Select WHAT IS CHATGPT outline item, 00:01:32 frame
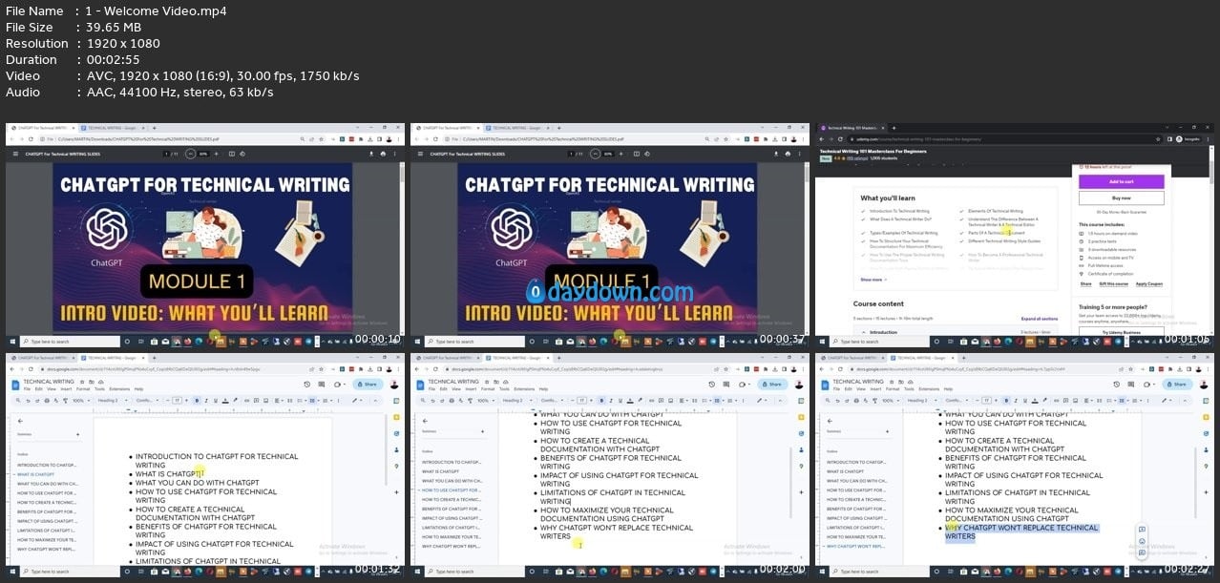 [x=35, y=474]
